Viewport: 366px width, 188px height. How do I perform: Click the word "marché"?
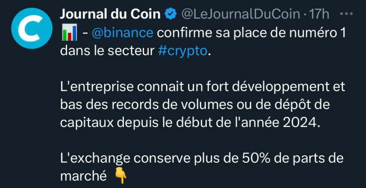click(x=83, y=176)
